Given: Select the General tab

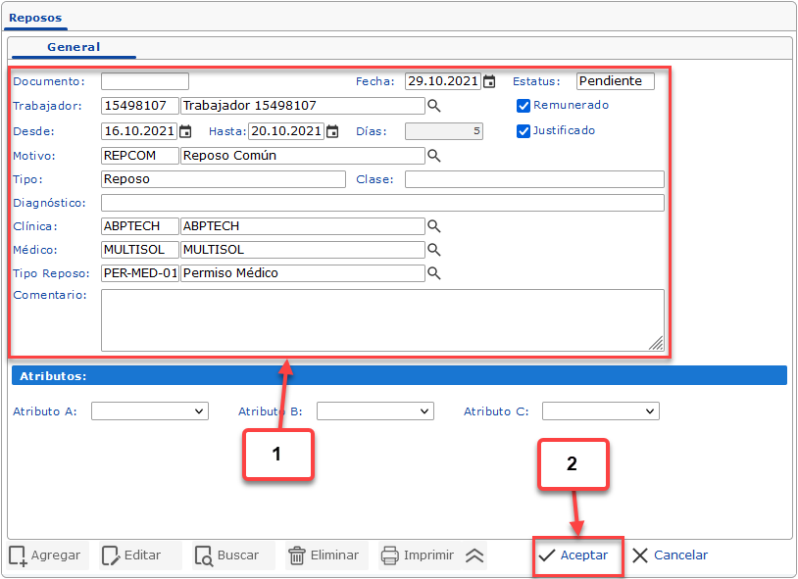Looking at the screenshot, I should click(x=74, y=47).
